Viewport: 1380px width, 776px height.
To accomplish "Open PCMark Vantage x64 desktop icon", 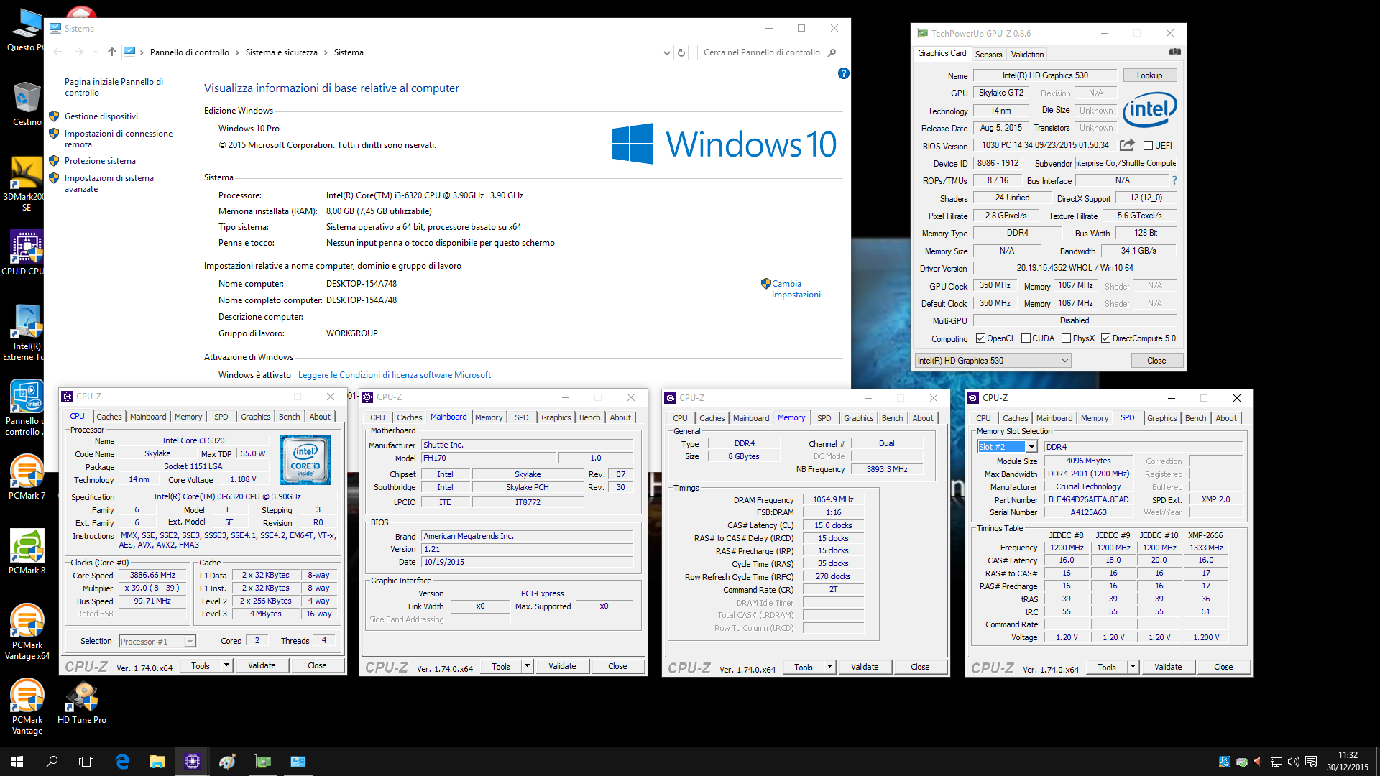I will point(27,632).
